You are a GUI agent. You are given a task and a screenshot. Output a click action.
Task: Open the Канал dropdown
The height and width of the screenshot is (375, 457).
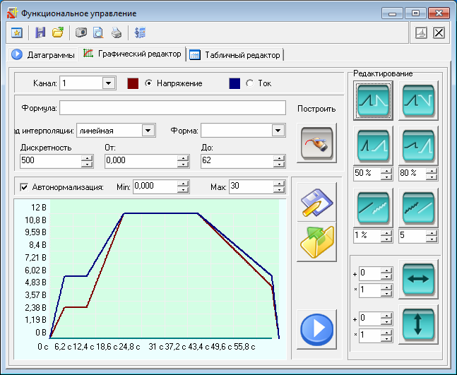pos(108,83)
